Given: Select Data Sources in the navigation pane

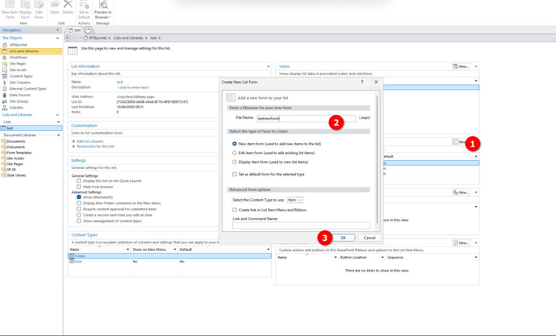Looking at the screenshot, I should point(20,95).
